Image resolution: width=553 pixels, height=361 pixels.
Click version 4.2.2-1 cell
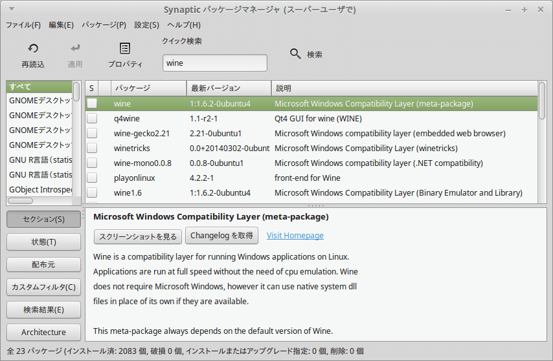pyautogui.click(x=201, y=178)
